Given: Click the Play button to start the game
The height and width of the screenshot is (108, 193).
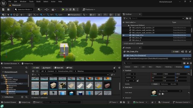Looking at the screenshot, I should pyautogui.click(x=63, y=9).
